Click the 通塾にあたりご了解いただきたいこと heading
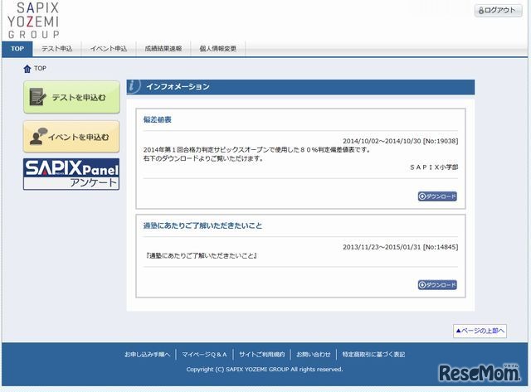This screenshot has height=392, width=531. tap(202, 225)
